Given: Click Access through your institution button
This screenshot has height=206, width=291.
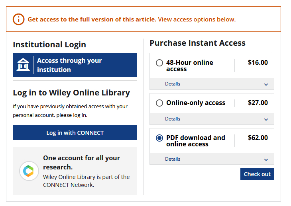Looking at the screenshot, I should click(75, 65).
